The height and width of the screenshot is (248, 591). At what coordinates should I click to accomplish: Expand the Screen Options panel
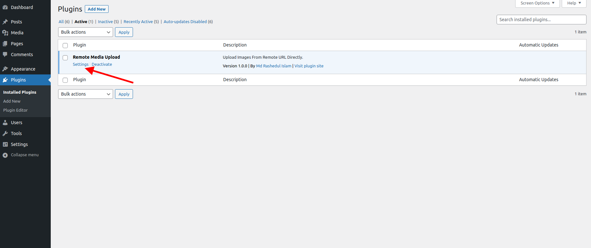point(537,3)
